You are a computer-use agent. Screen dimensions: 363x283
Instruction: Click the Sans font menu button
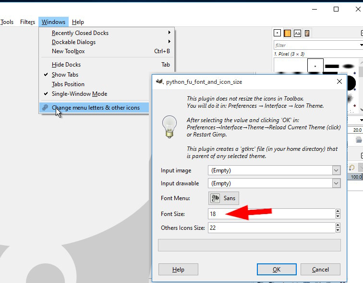(x=223, y=198)
